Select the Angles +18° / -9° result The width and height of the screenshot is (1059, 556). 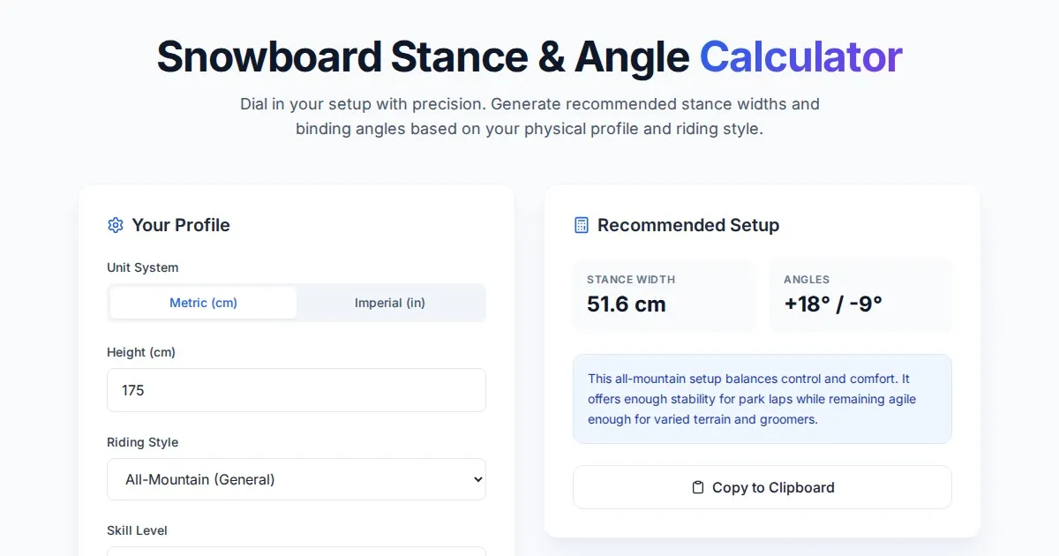coord(833,304)
